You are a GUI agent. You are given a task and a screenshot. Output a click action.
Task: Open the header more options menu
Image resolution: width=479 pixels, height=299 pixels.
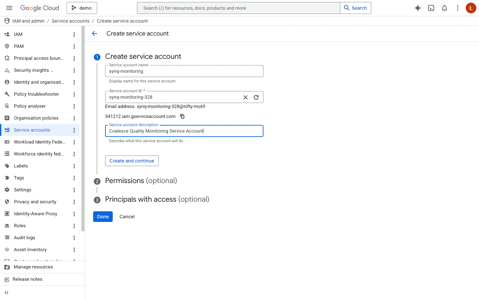(x=458, y=8)
